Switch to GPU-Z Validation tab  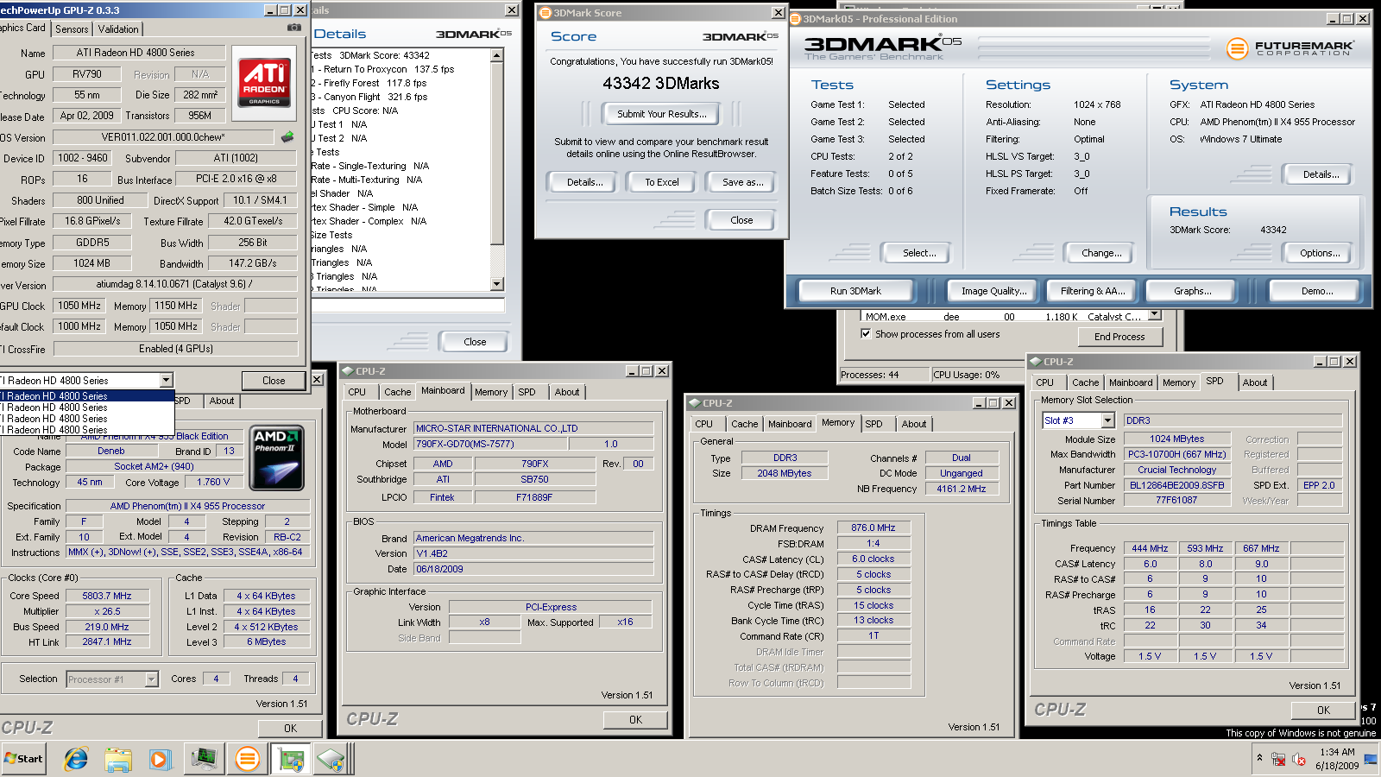[x=118, y=29]
